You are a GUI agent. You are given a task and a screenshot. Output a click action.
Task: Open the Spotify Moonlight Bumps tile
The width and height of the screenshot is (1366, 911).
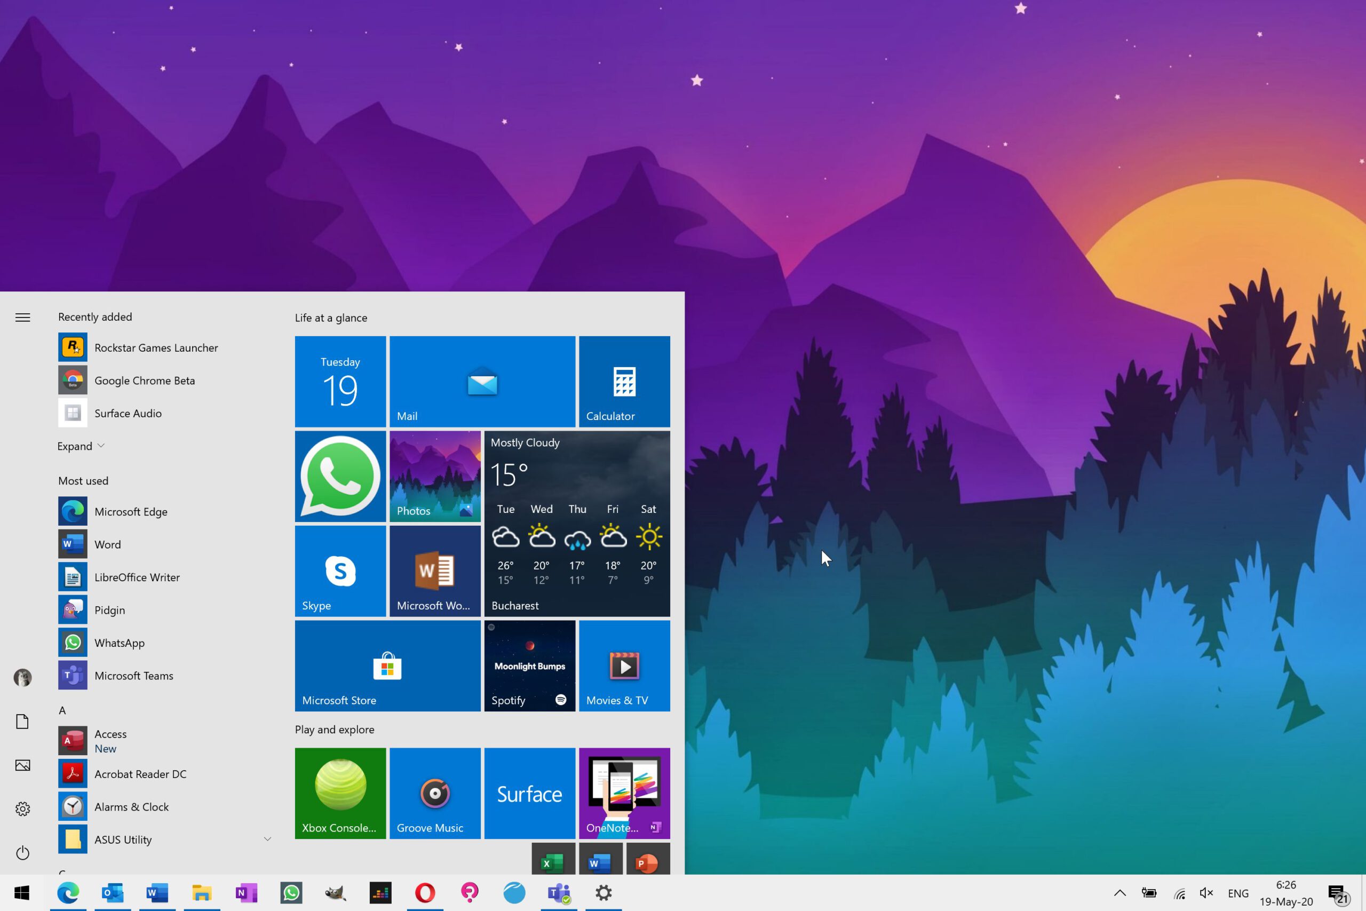[x=530, y=666]
